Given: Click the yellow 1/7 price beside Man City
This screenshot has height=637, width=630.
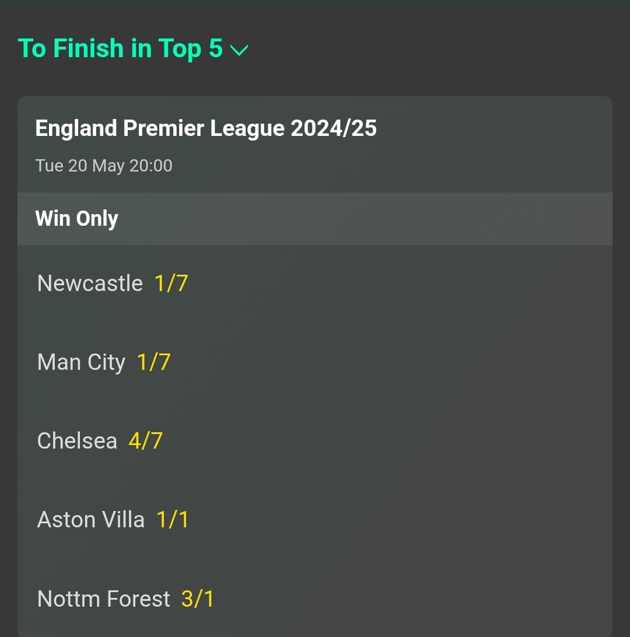Looking at the screenshot, I should tap(153, 362).
